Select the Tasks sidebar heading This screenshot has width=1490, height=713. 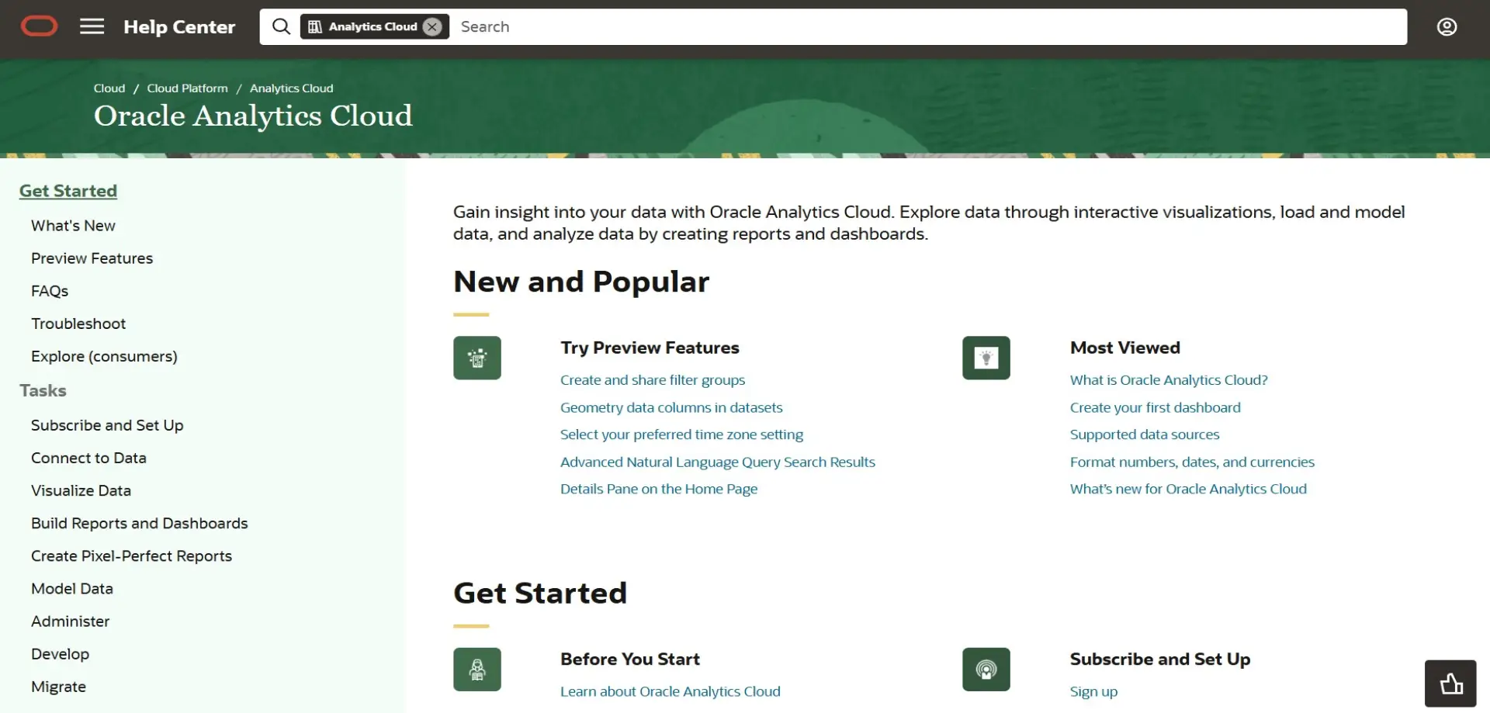coord(43,390)
